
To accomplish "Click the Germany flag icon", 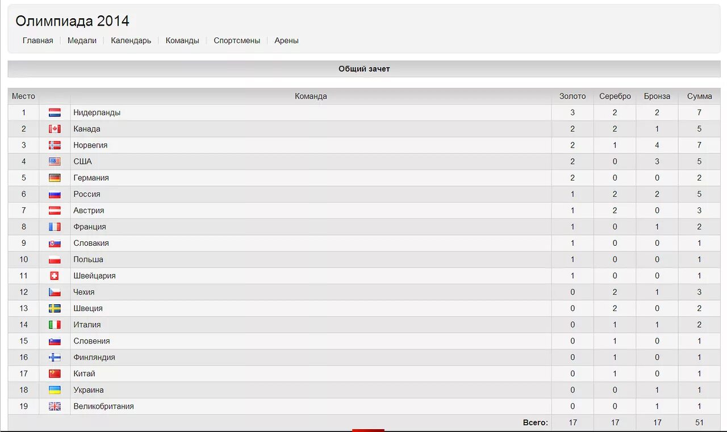I will 55,178.
